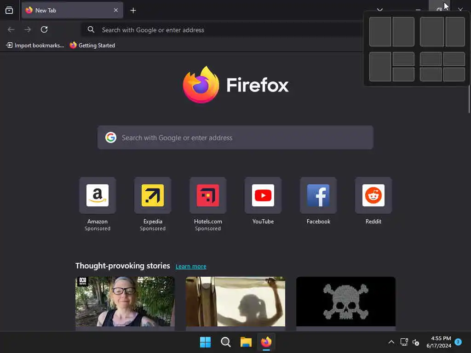Open the Windows Start menu
Viewport: 471px width, 353px height.
pyautogui.click(x=206, y=342)
